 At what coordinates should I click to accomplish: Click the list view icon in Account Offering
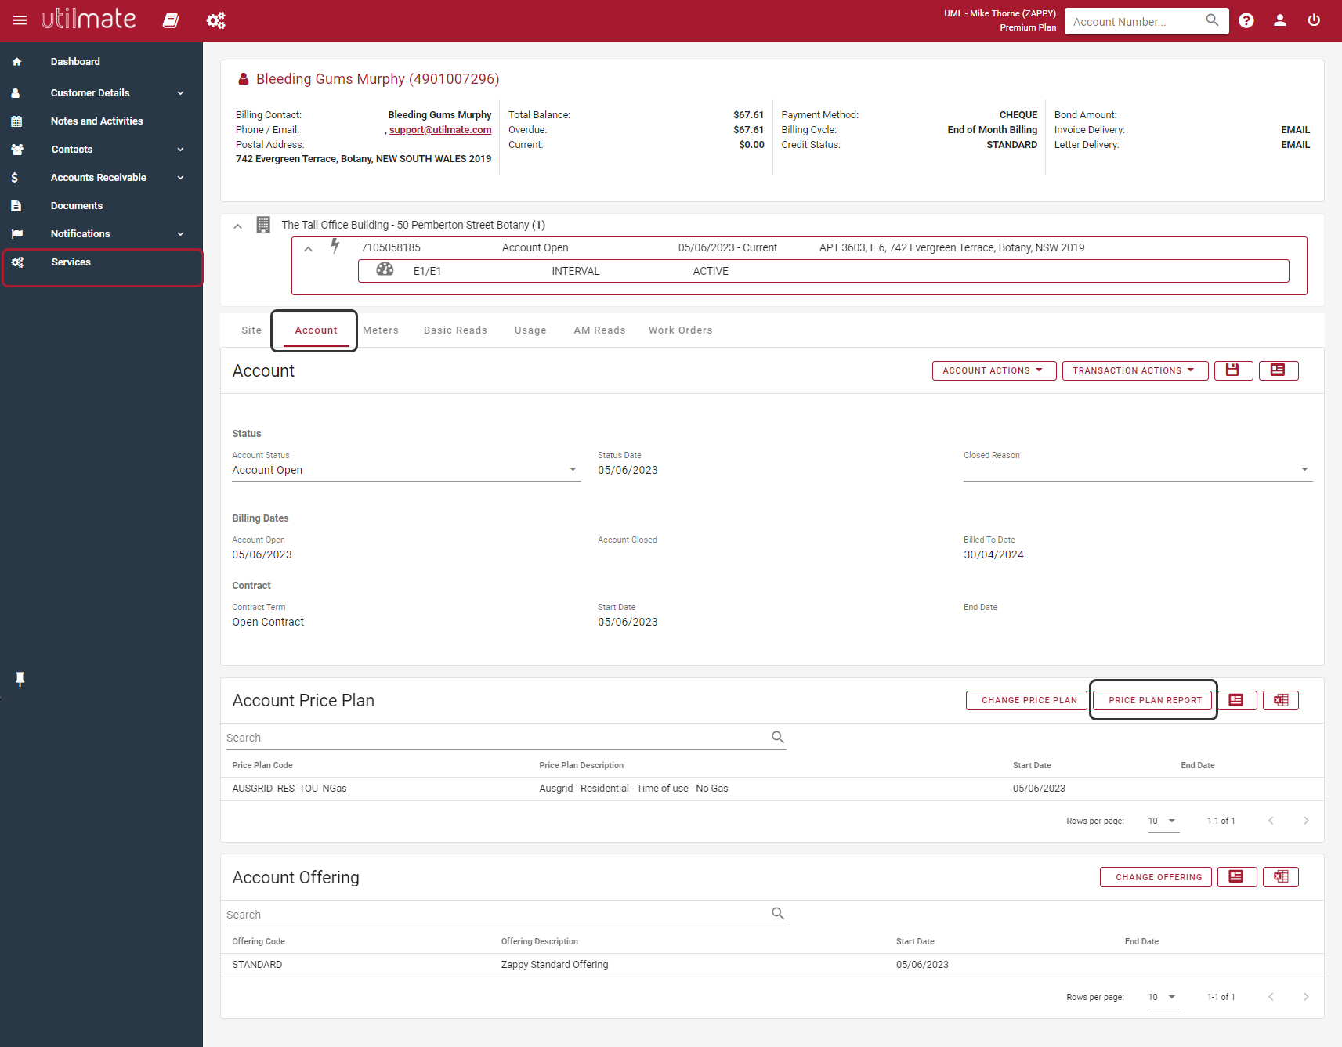click(1236, 877)
